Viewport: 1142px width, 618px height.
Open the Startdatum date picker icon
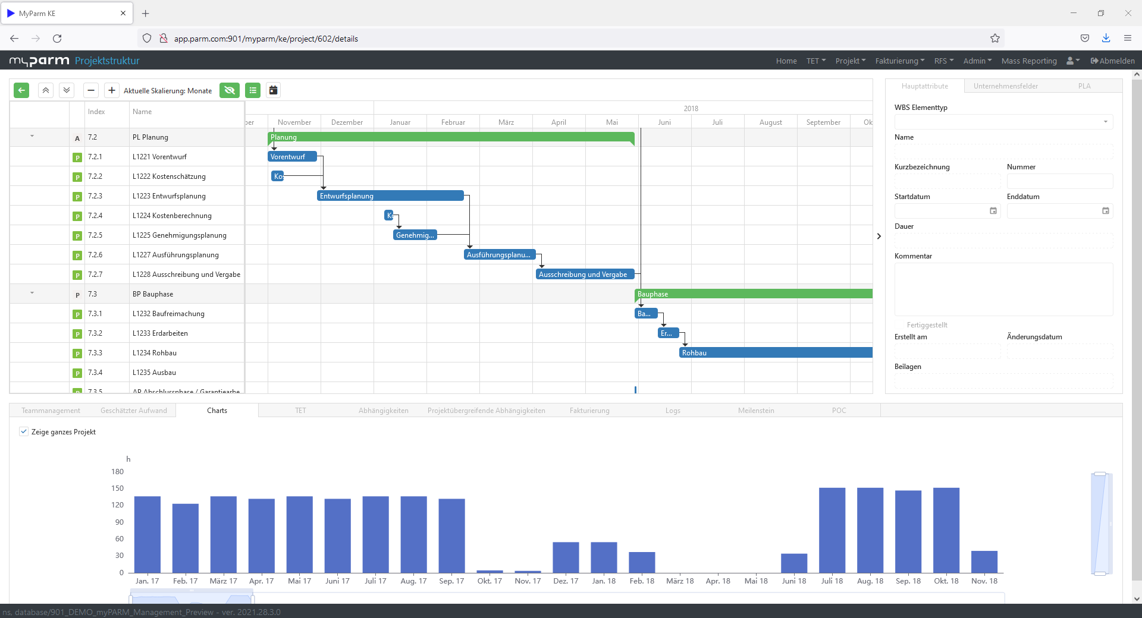pyautogui.click(x=993, y=211)
